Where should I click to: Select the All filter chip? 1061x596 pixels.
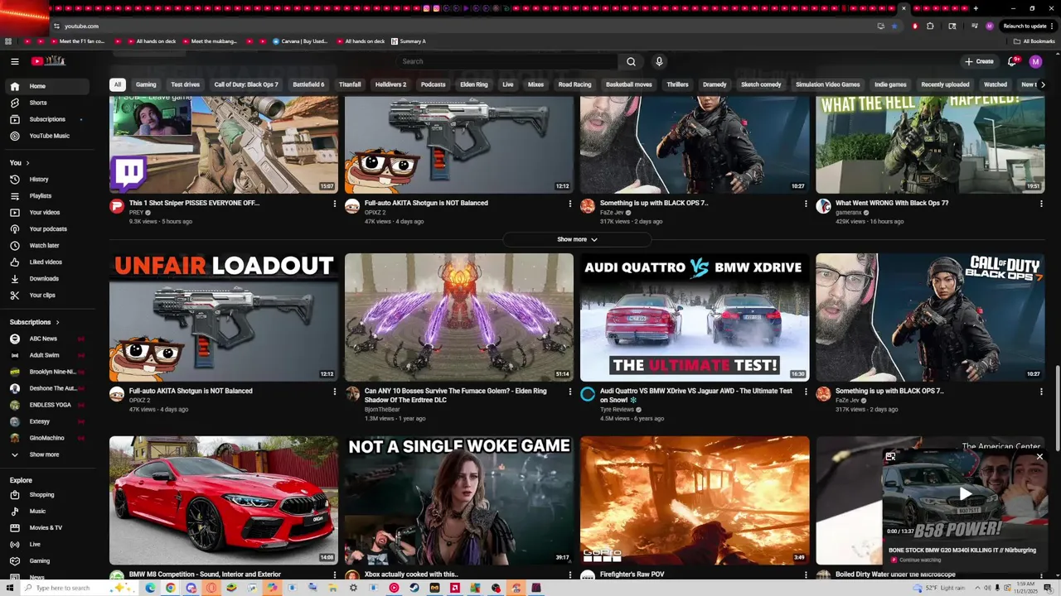point(118,84)
